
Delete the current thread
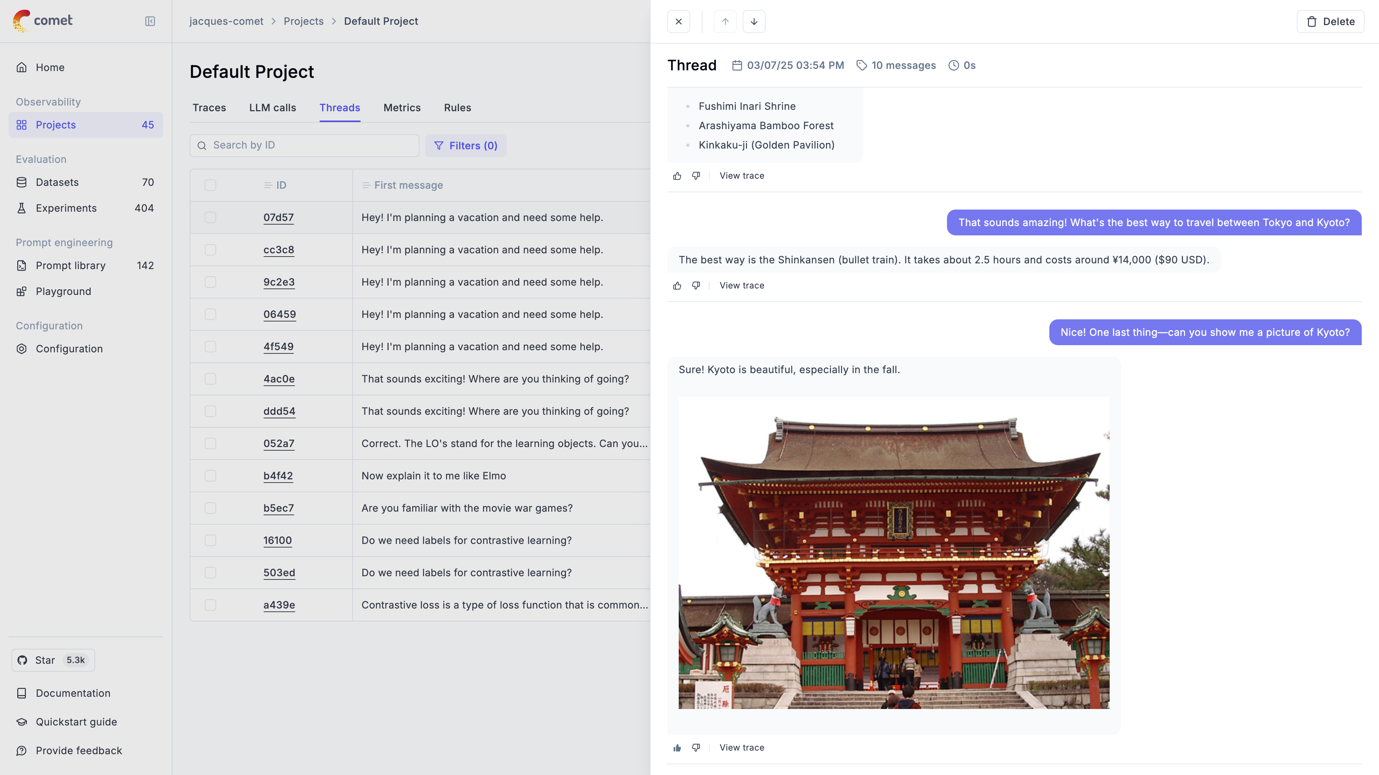(x=1330, y=22)
